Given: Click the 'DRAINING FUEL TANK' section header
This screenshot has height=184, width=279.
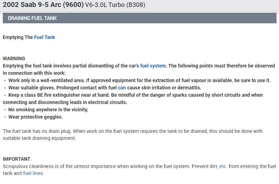Looking at the screenshot, I should pos(32,18).
